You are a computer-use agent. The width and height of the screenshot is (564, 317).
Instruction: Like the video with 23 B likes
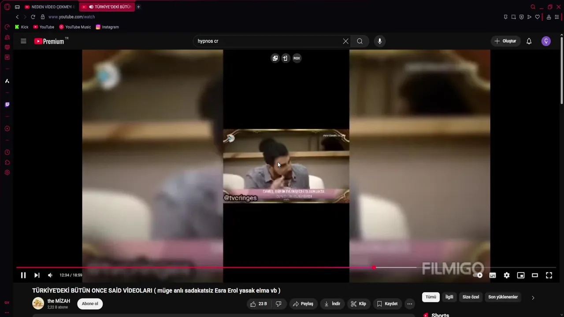point(259,304)
